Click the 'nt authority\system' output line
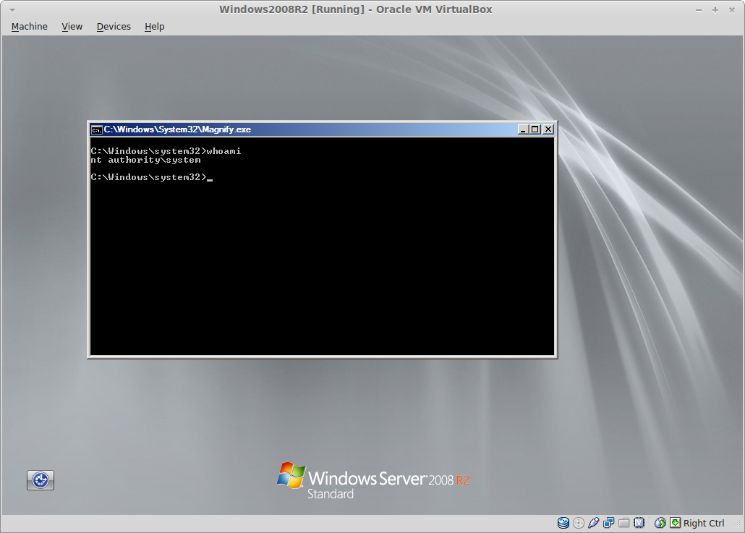The width and height of the screenshot is (745, 533). [x=146, y=160]
